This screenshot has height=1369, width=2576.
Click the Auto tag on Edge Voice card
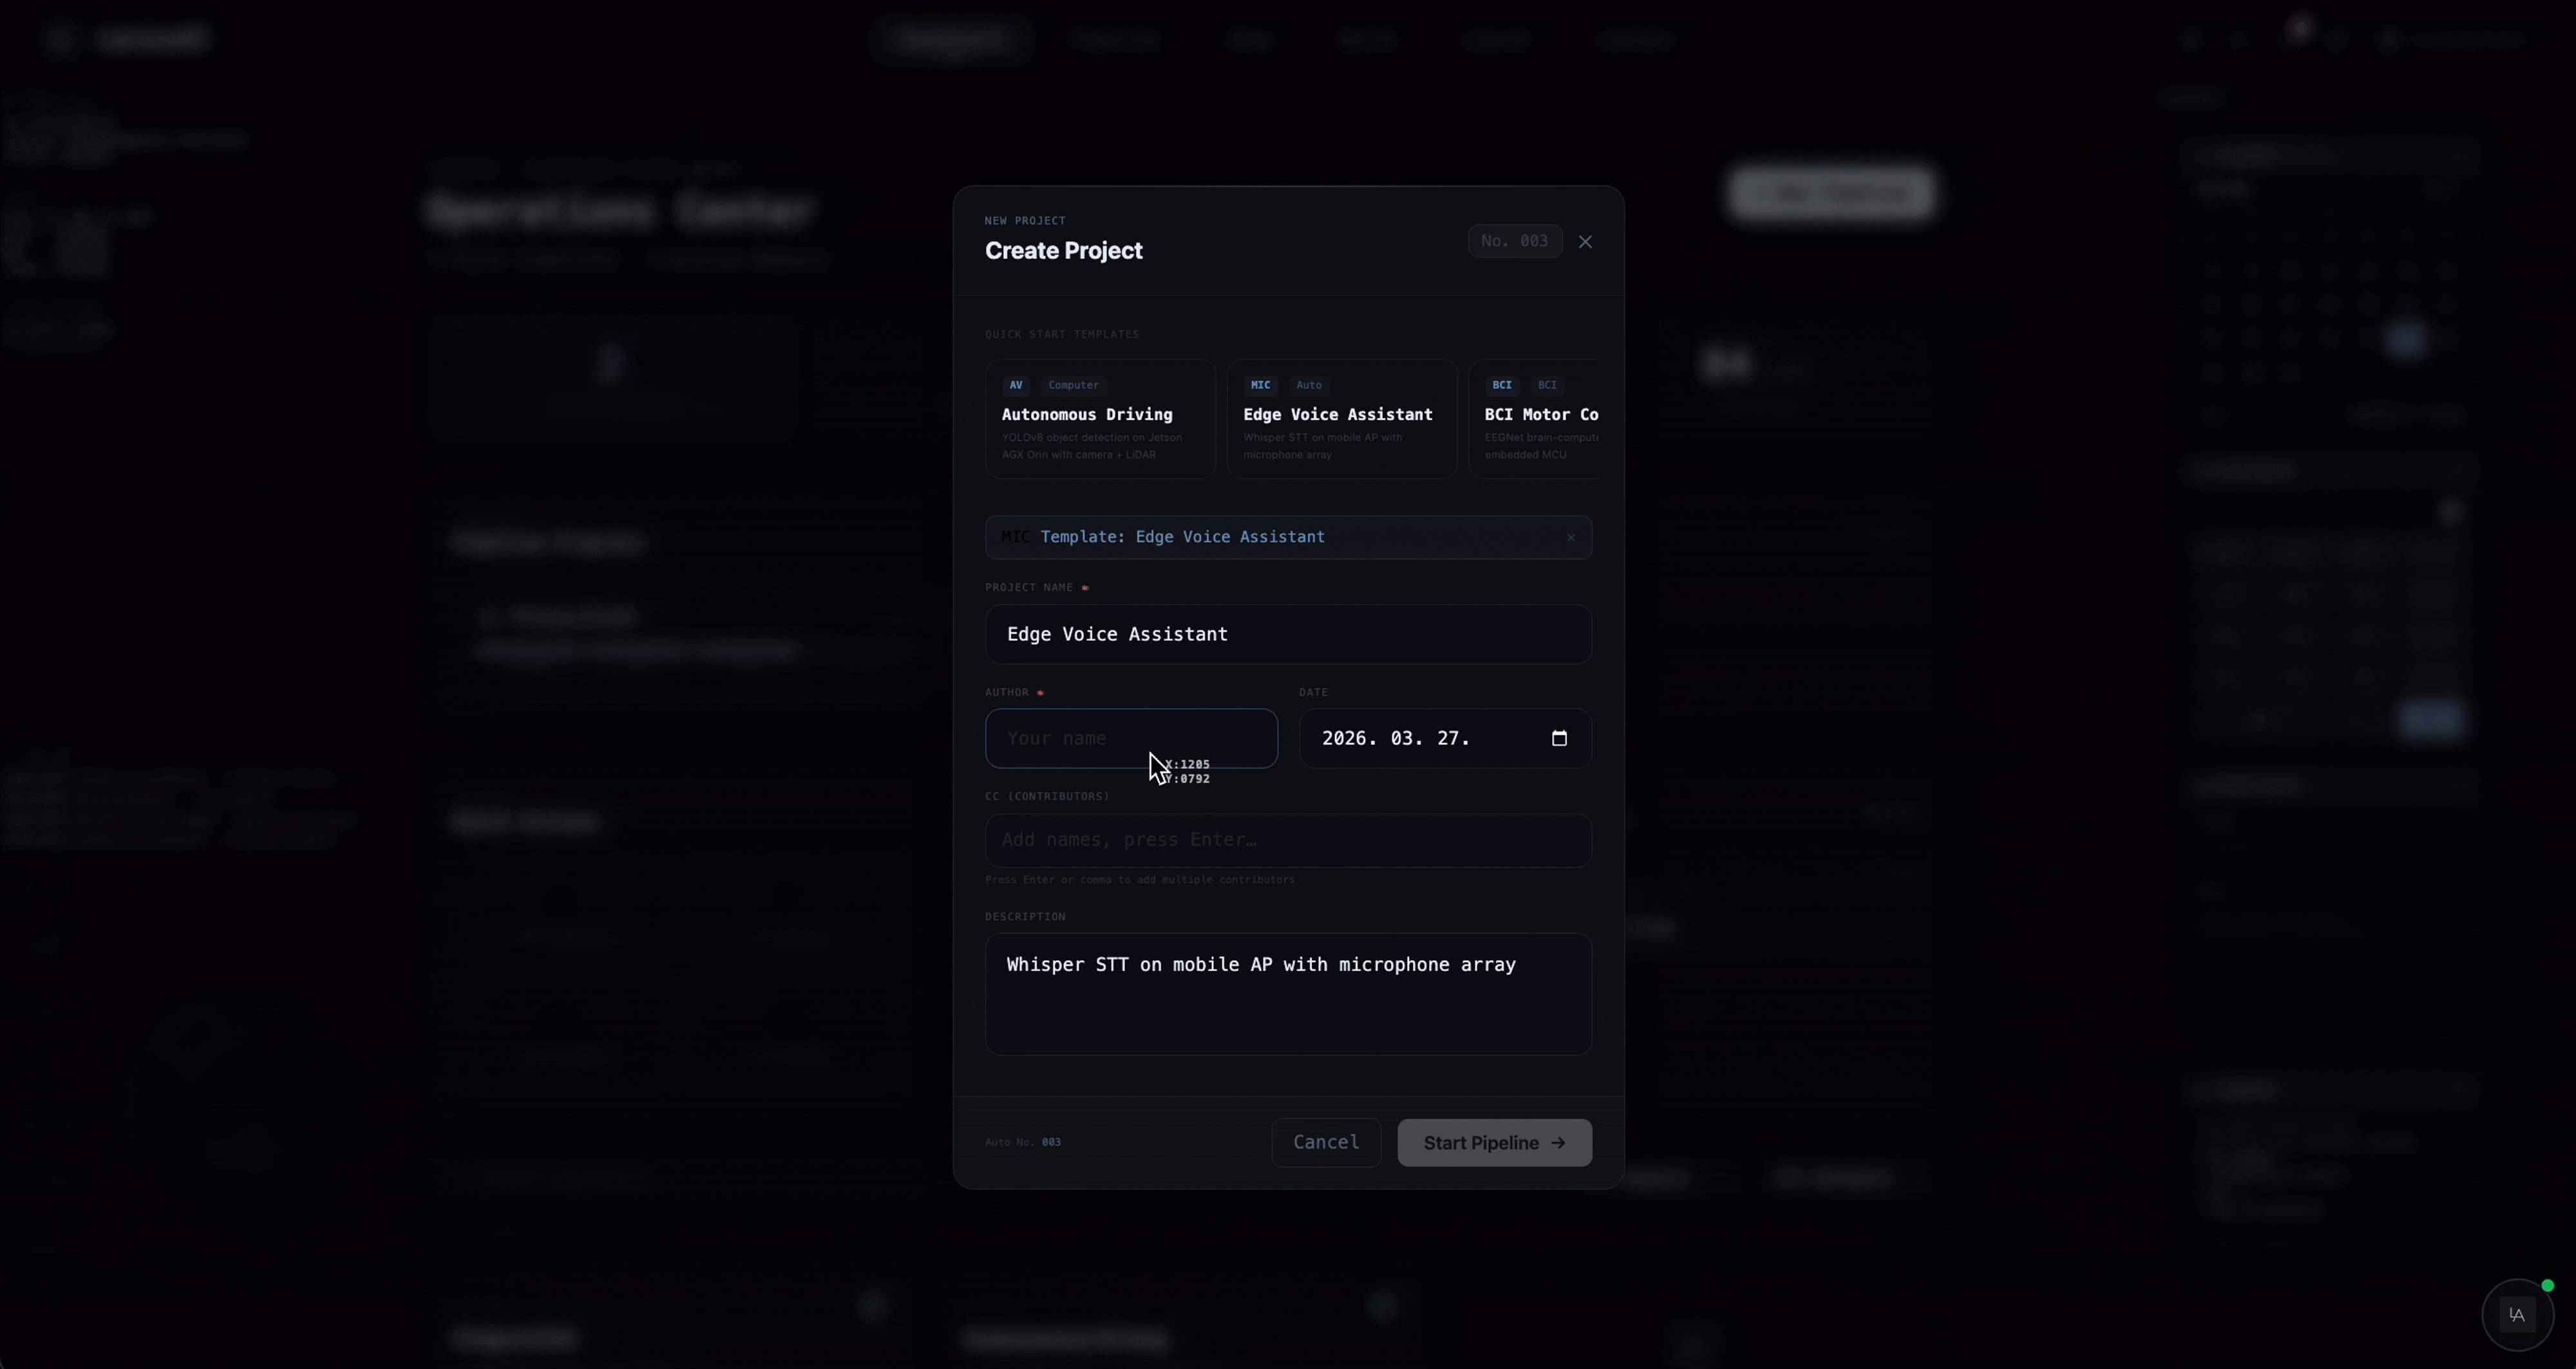point(1309,385)
